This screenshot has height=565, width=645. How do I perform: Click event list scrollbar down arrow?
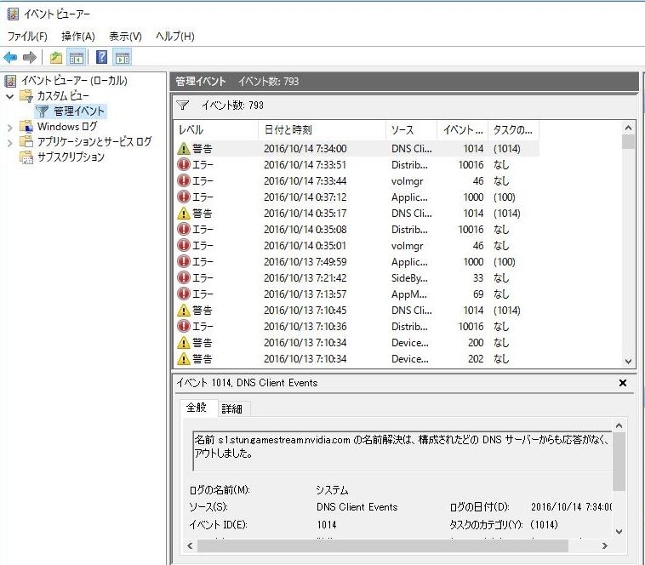[x=628, y=361]
